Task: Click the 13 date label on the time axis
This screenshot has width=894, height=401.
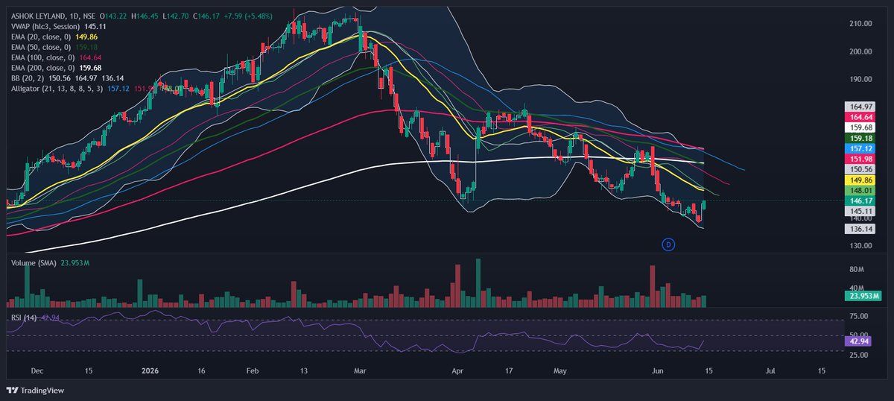Action: 303,370
